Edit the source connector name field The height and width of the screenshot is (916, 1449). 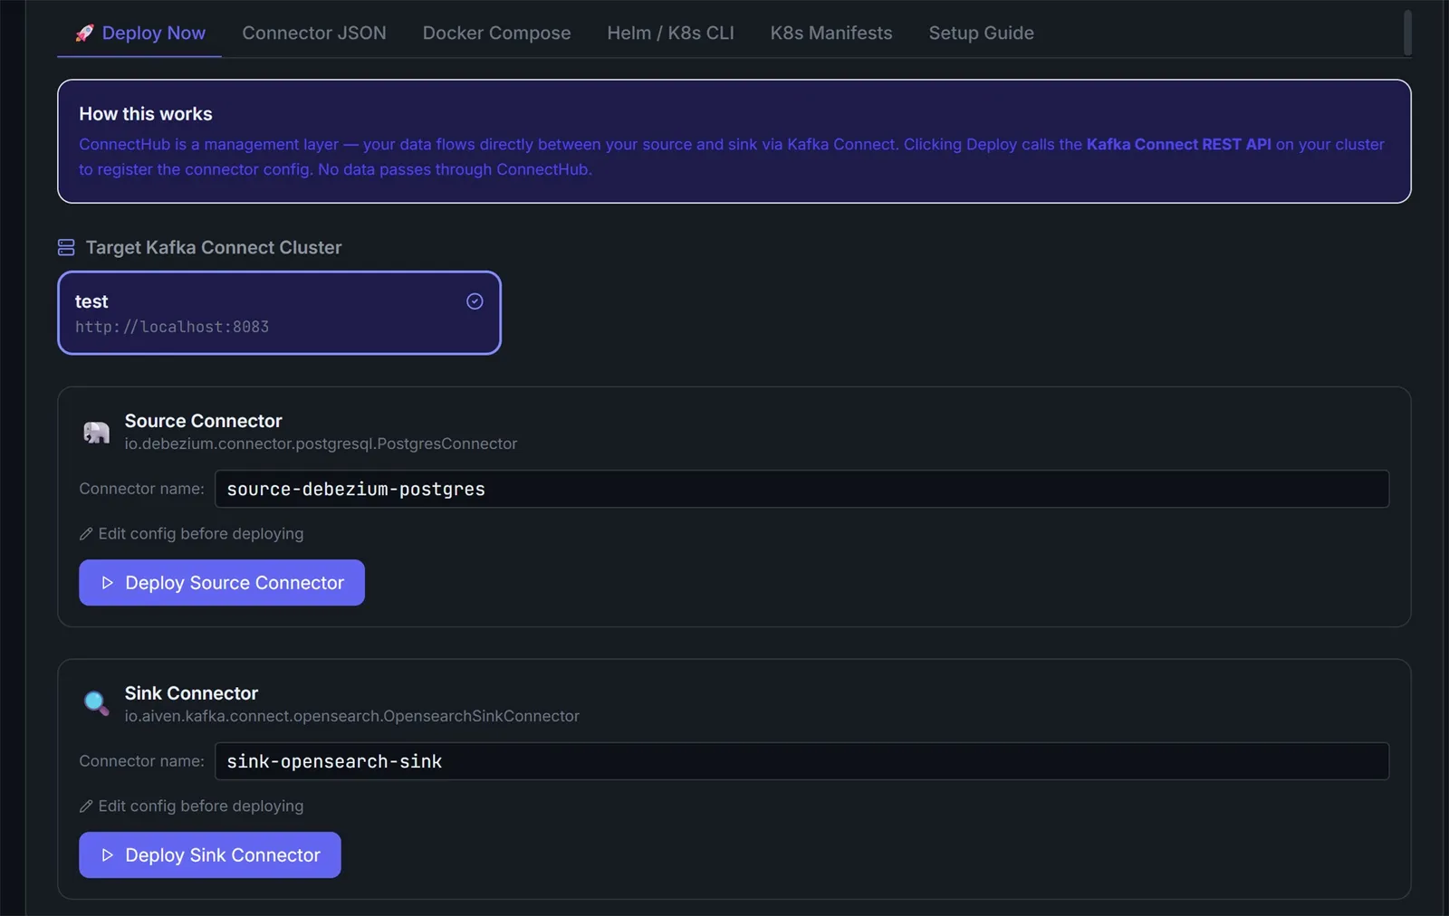[x=801, y=489]
